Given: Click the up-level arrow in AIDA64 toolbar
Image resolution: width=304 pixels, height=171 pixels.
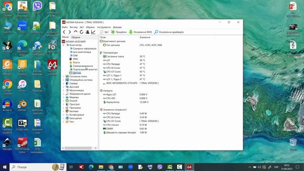Looking at the screenshot, I should tap(76, 32).
